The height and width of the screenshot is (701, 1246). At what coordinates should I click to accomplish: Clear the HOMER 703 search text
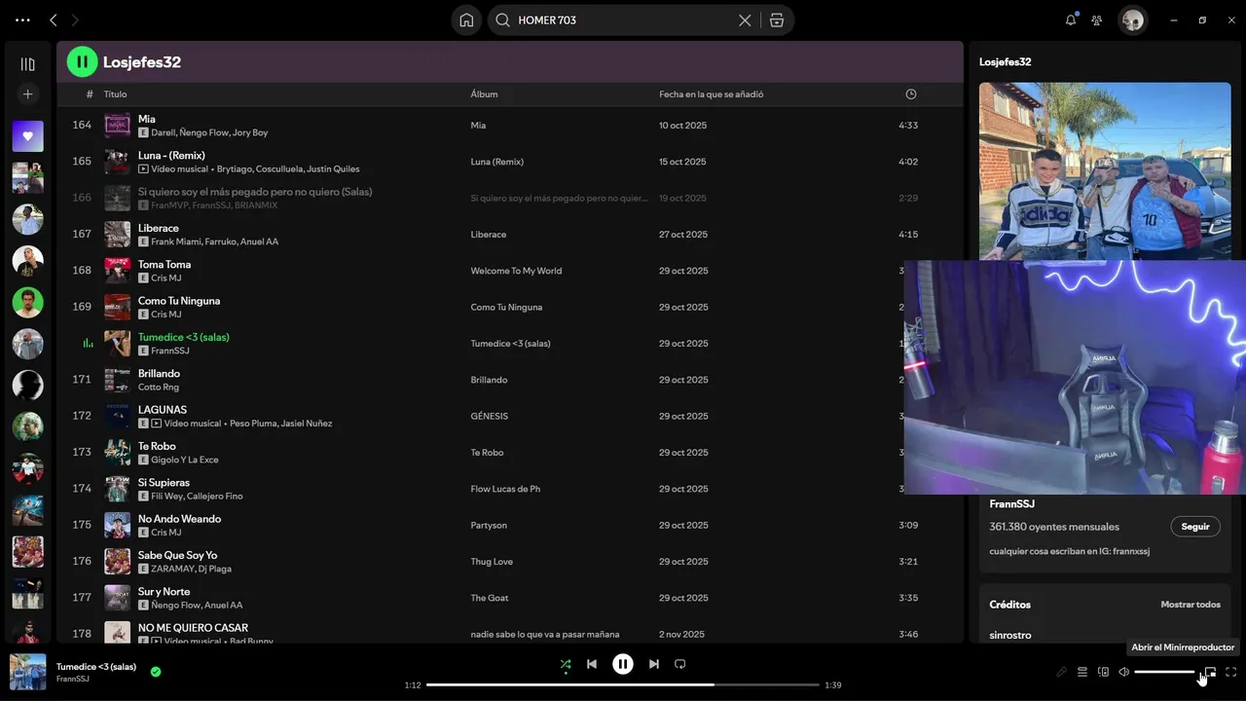pyautogui.click(x=745, y=19)
